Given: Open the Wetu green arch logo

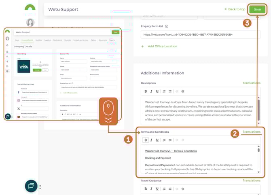Looking at the screenshot, I should [x=30, y=7].
